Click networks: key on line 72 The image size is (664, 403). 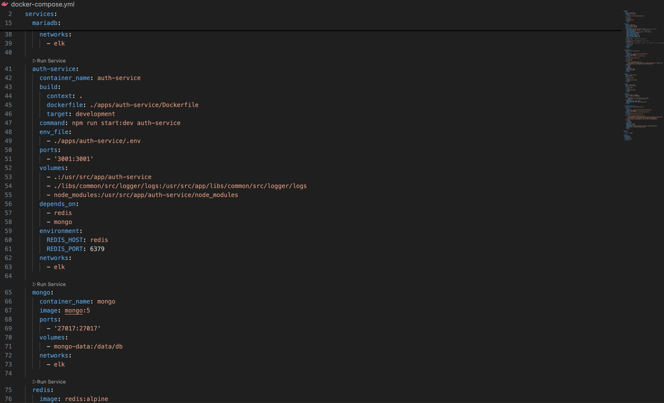pos(55,355)
